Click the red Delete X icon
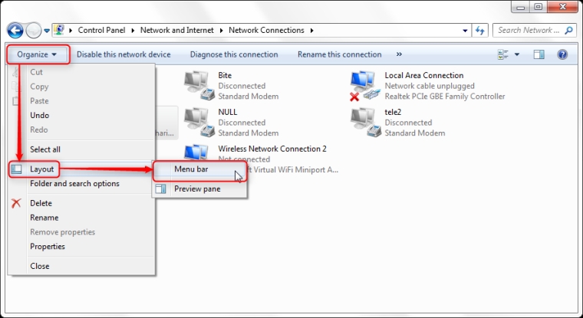The width and height of the screenshot is (583, 318). tap(16, 203)
